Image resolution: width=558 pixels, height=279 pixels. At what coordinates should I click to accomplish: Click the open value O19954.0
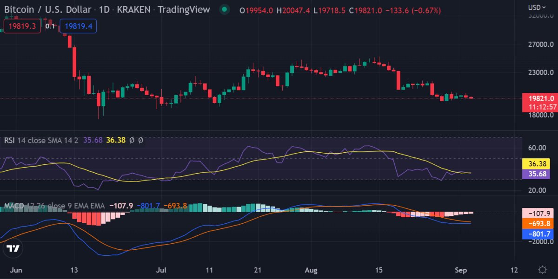pyautogui.click(x=256, y=10)
